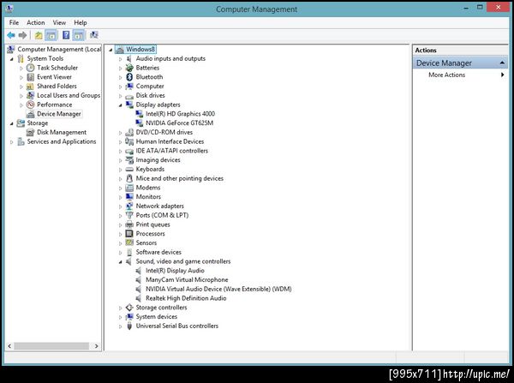Expand the Audio inputs and outputs category
Viewport: 514px width, 383px height.
point(120,59)
